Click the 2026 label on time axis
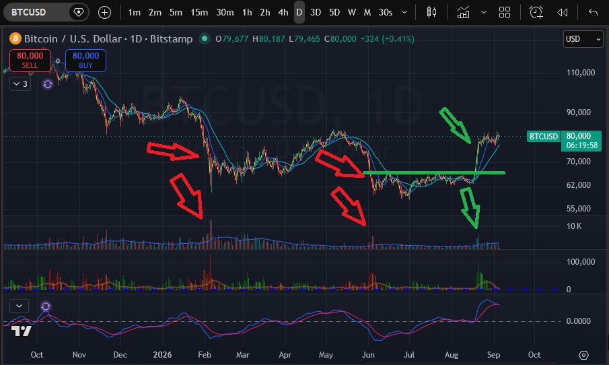 click(x=162, y=355)
